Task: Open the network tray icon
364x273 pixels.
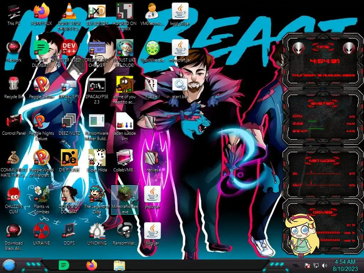Action: 316,265
